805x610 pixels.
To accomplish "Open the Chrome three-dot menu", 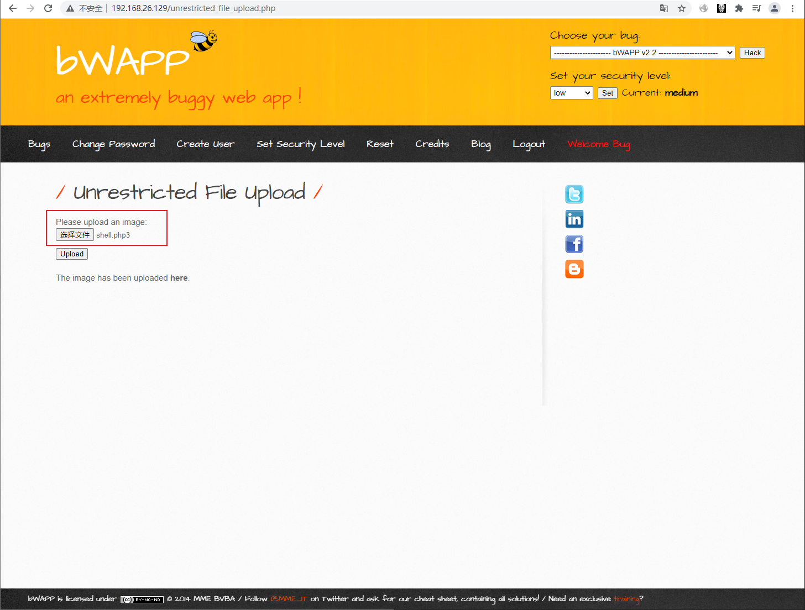I will tap(793, 8).
